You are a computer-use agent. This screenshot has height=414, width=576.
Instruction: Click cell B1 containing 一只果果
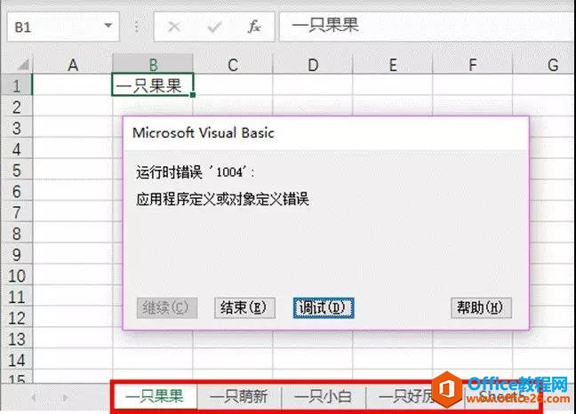153,84
